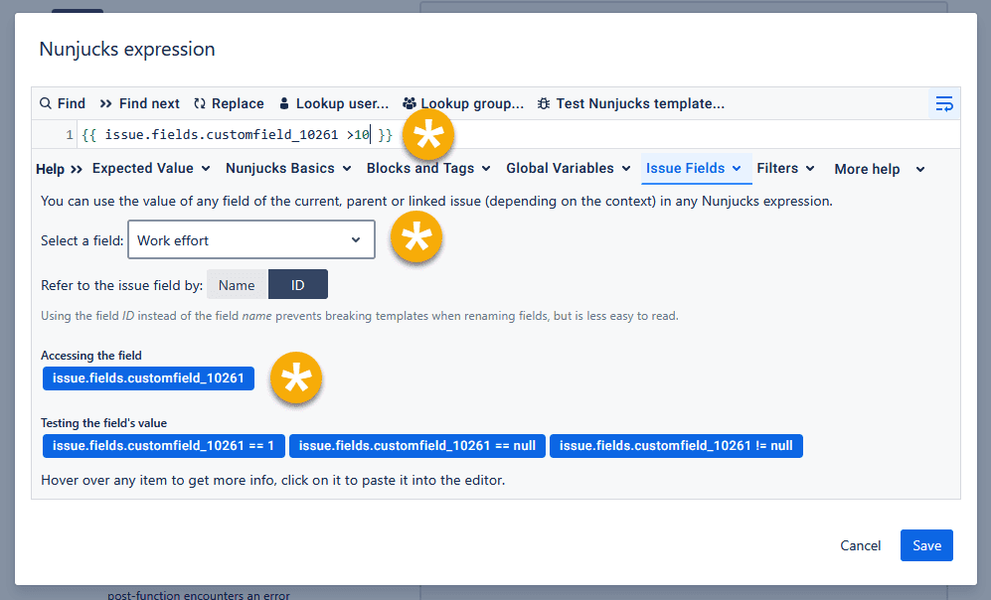The image size is (991, 600).
Task: Click the Lookup user person icon
Action: [x=284, y=103]
